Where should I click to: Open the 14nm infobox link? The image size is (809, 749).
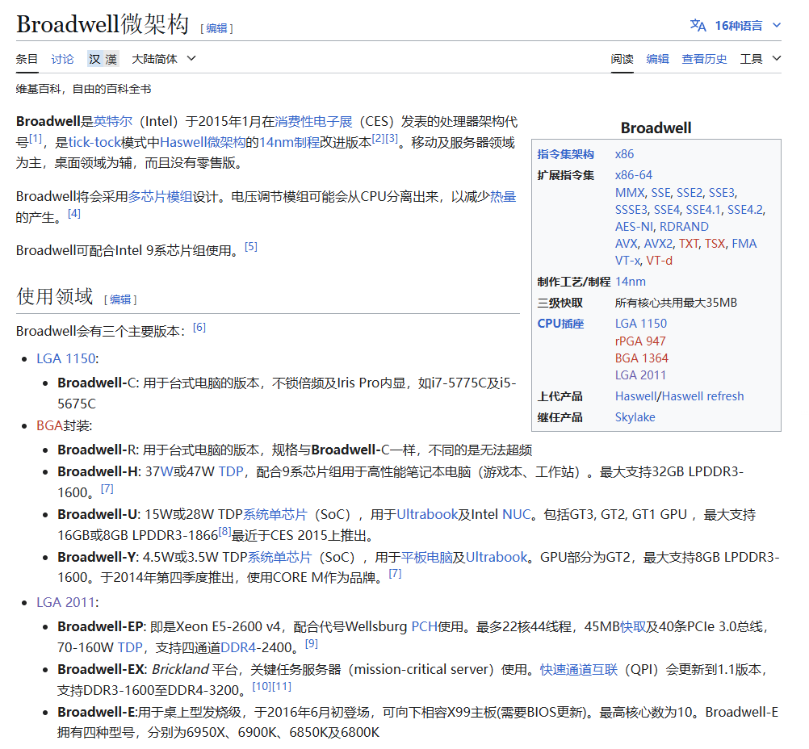631,282
